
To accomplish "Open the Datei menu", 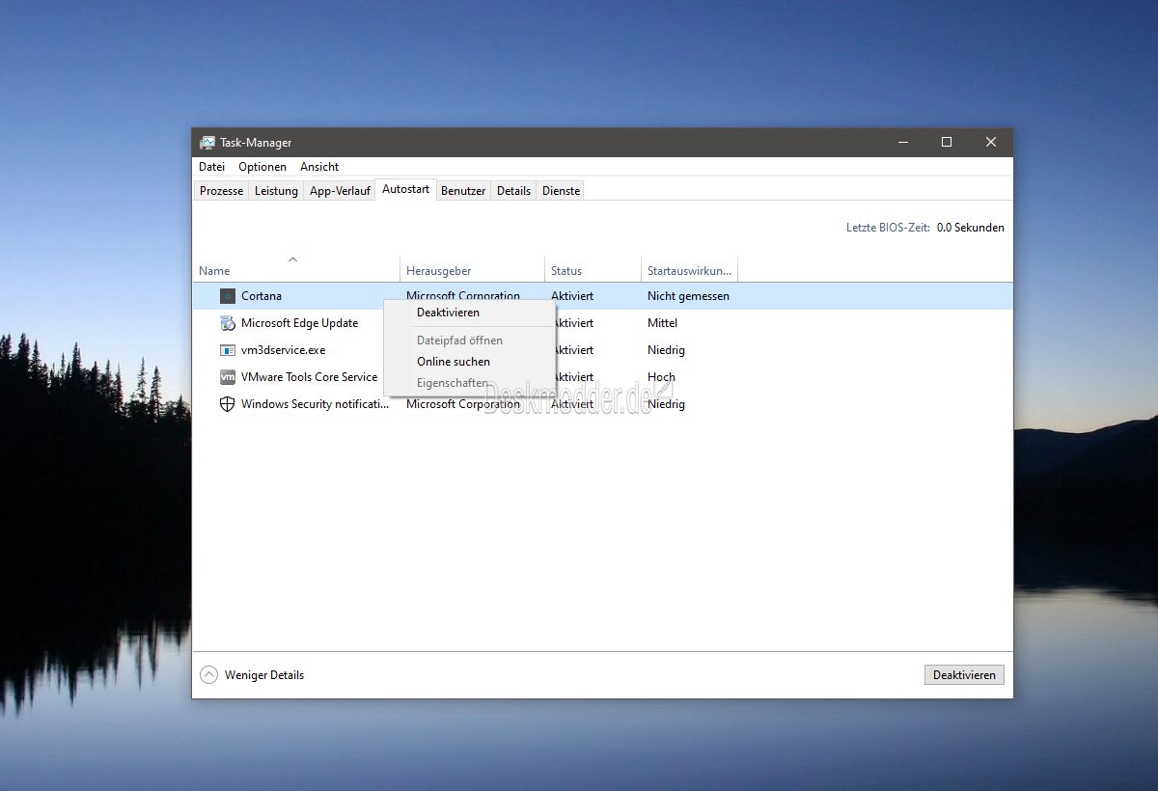I will click(211, 167).
